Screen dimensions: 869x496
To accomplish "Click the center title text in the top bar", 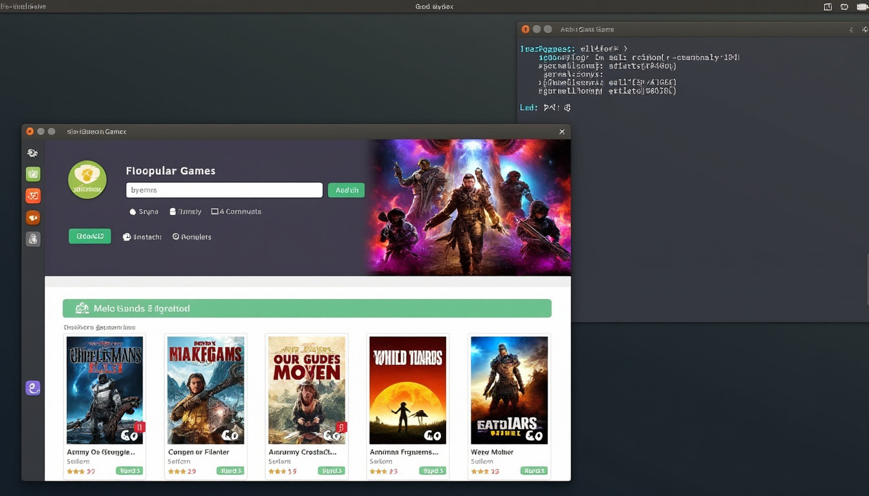I will [x=434, y=6].
